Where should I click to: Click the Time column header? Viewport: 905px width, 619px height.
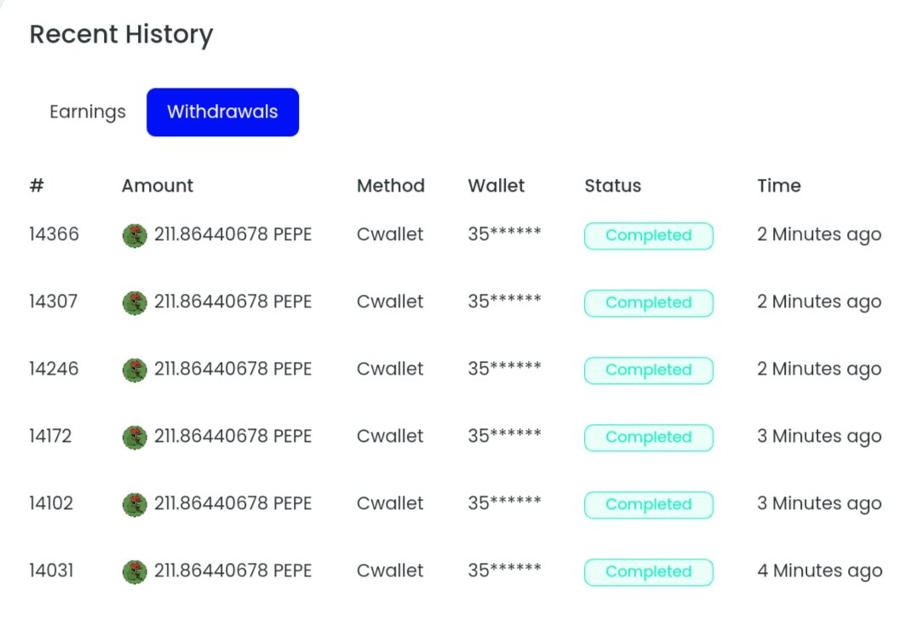779,186
